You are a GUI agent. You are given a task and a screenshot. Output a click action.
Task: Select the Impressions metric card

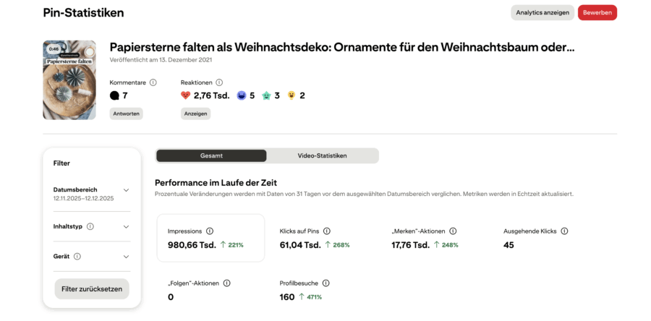click(210, 238)
